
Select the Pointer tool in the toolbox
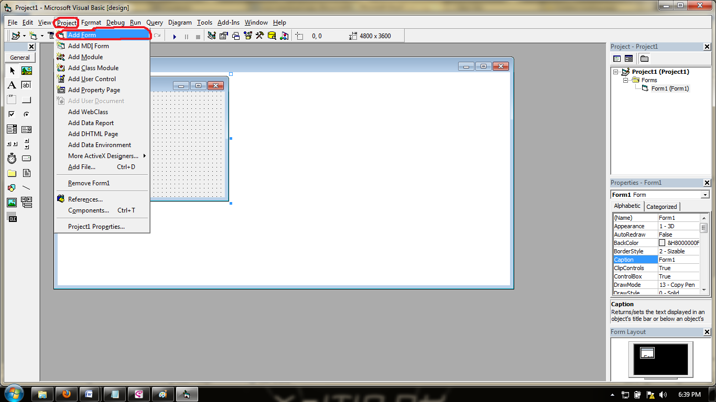(12, 71)
